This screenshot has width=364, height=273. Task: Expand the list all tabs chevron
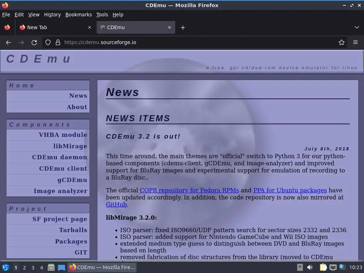[x=357, y=27]
